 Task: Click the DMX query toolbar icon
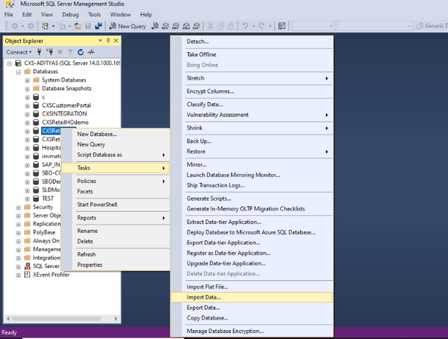175,26
